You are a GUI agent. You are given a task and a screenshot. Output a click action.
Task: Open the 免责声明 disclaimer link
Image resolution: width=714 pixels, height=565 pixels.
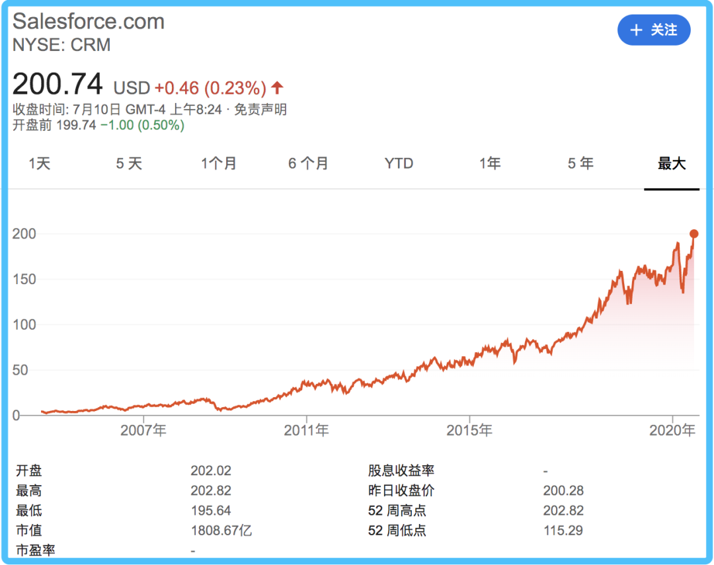click(x=260, y=109)
